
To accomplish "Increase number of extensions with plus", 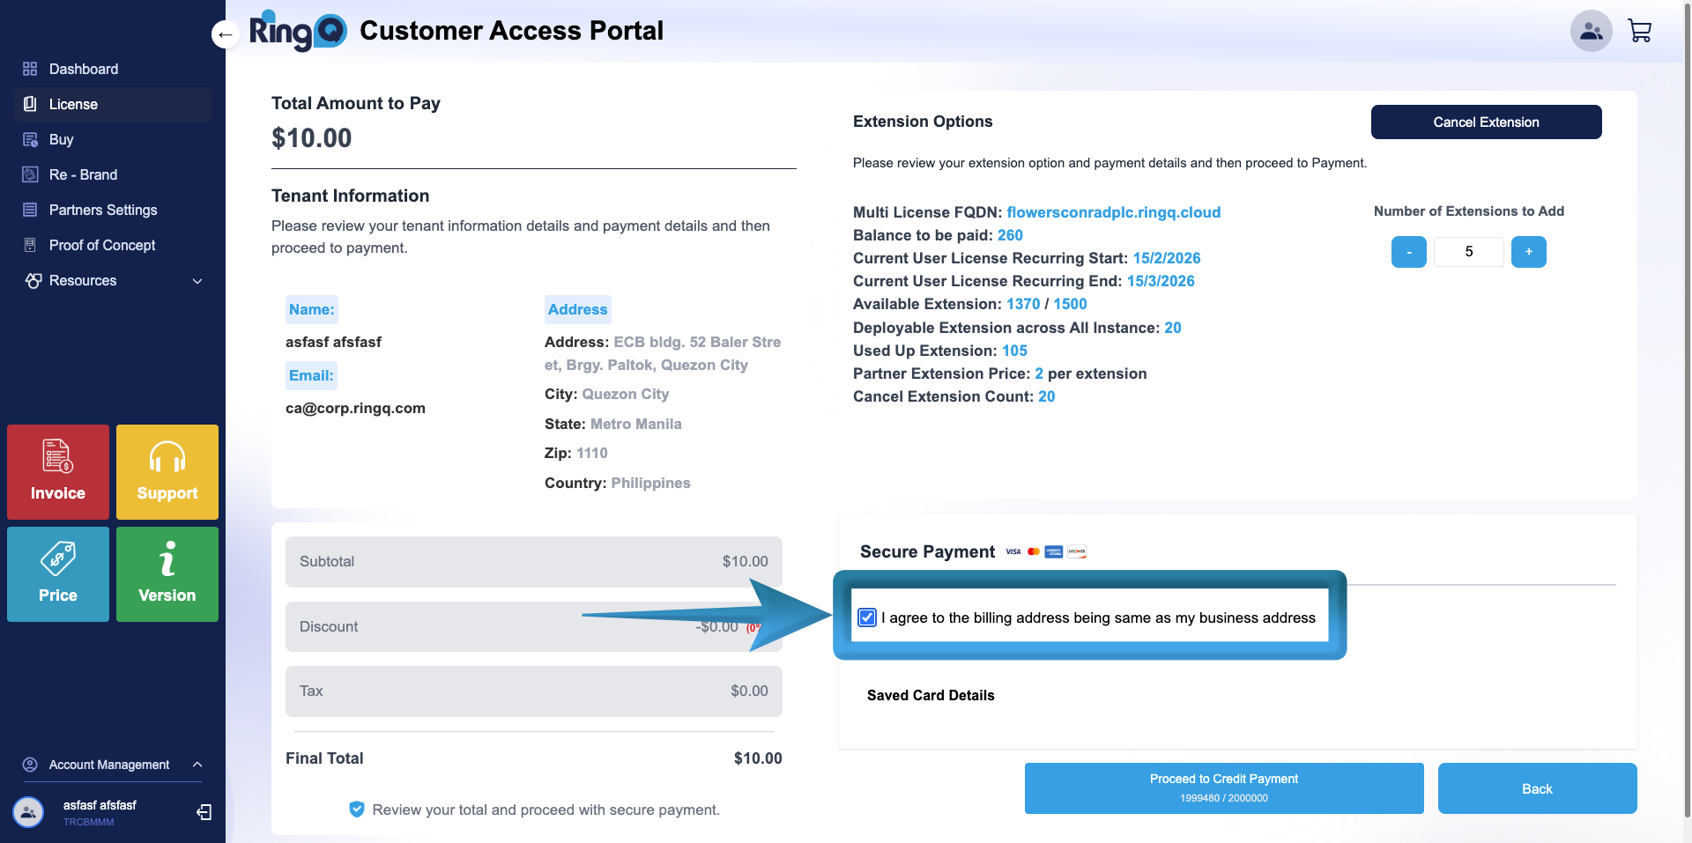I will pos(1528,252).
